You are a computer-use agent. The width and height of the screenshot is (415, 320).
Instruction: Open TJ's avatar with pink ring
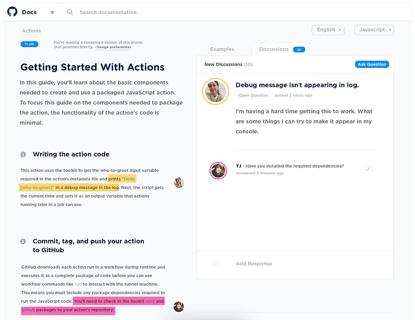218,171
